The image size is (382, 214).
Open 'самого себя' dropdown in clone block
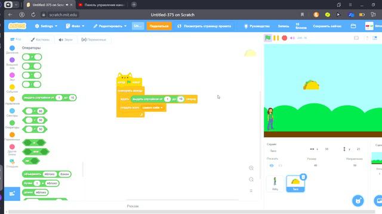click(x=153, y=108)
